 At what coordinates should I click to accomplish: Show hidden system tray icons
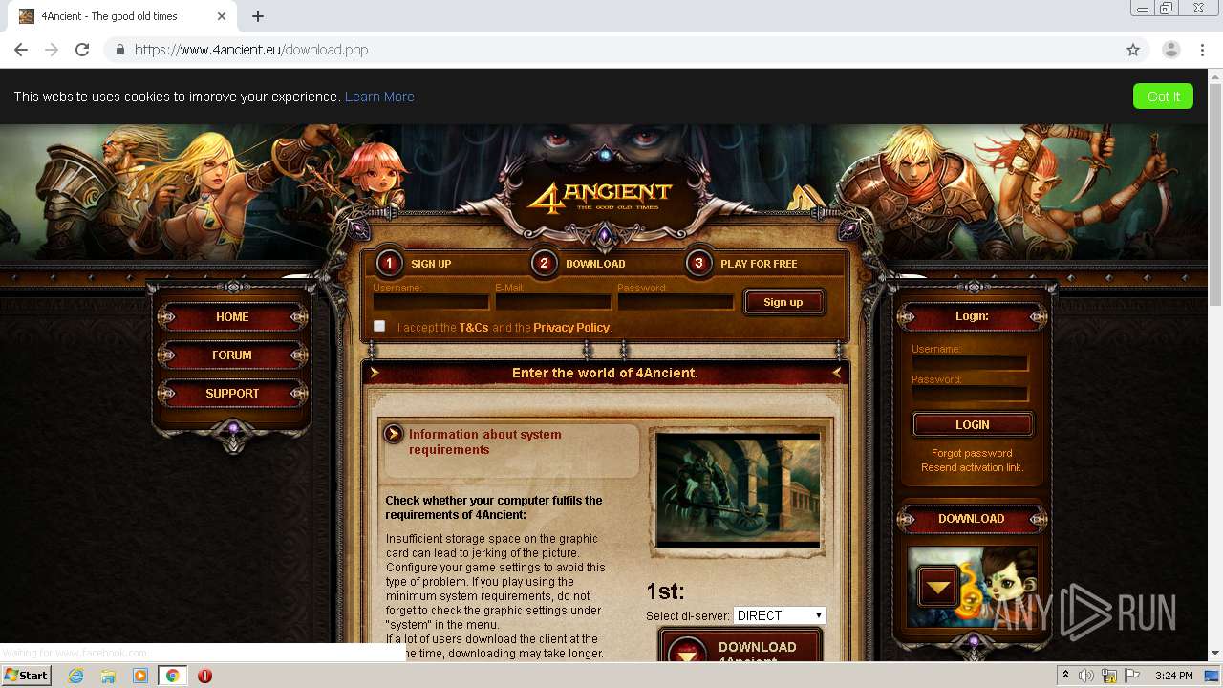(1065, 676)
